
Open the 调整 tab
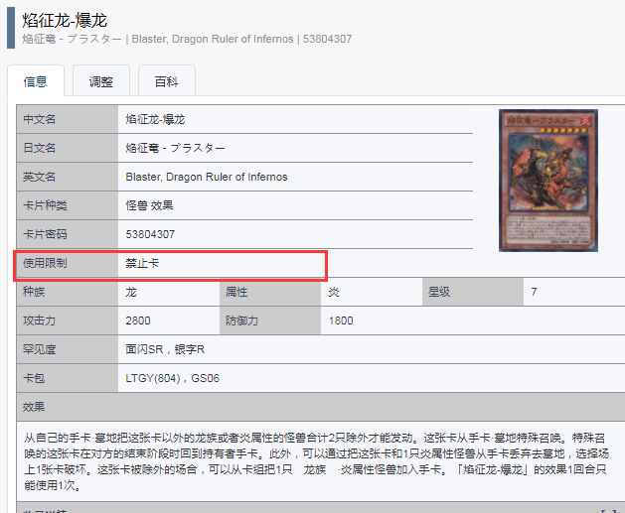[x=100, y=81]
